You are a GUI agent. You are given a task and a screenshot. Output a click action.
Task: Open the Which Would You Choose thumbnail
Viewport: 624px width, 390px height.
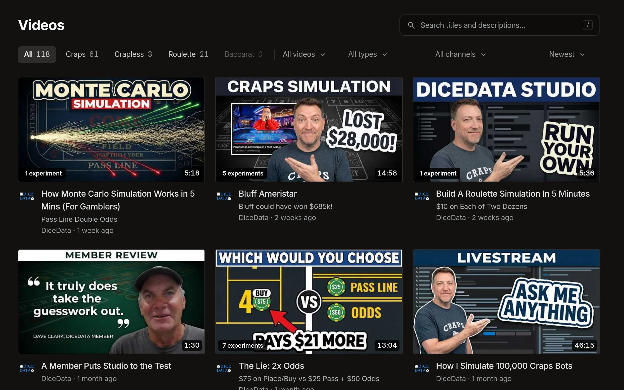tap(309, 302)
